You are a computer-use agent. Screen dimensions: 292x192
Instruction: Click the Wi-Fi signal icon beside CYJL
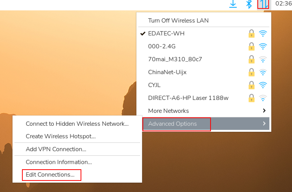coord(263,85)
